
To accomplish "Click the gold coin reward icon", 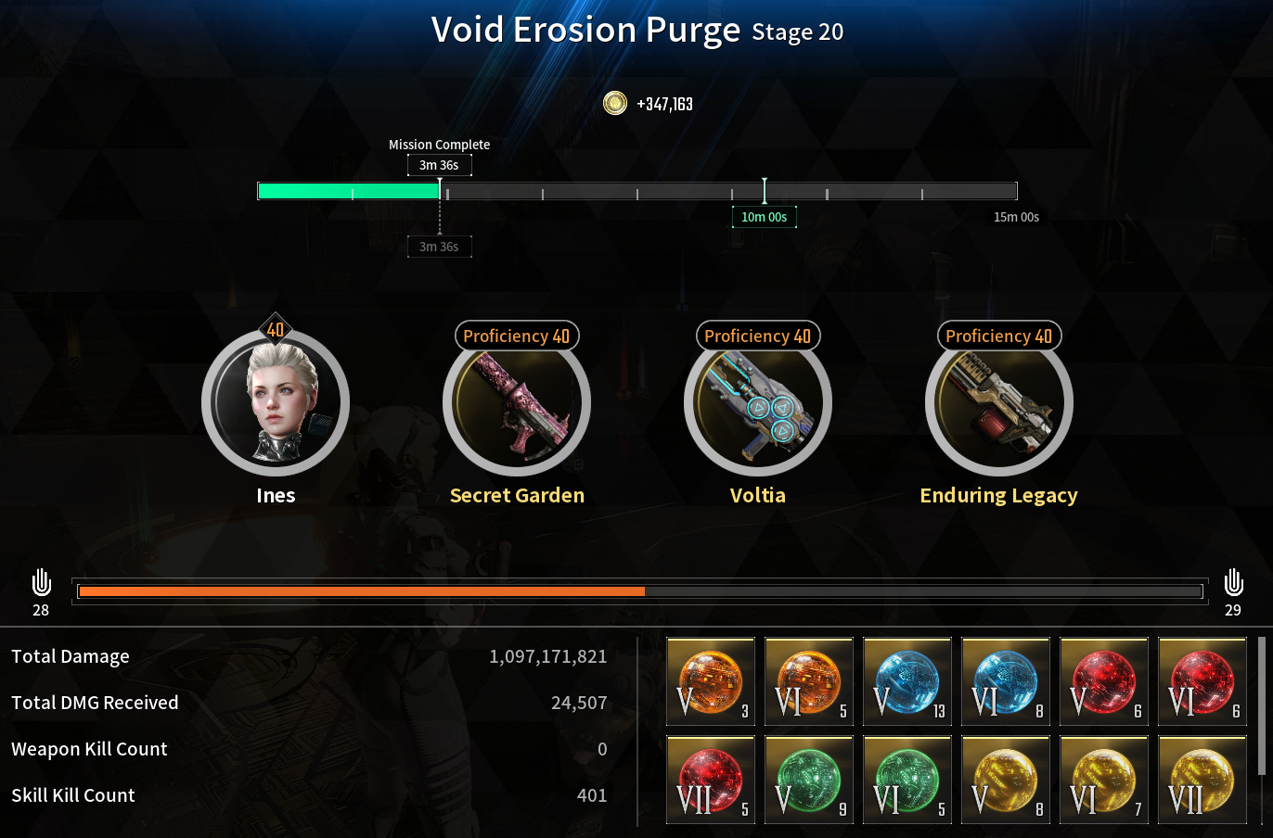I will 615,103.
